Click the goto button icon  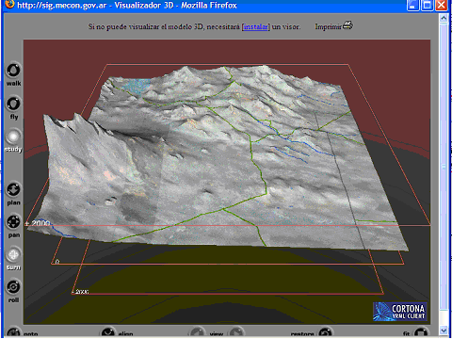coord(13,332)
